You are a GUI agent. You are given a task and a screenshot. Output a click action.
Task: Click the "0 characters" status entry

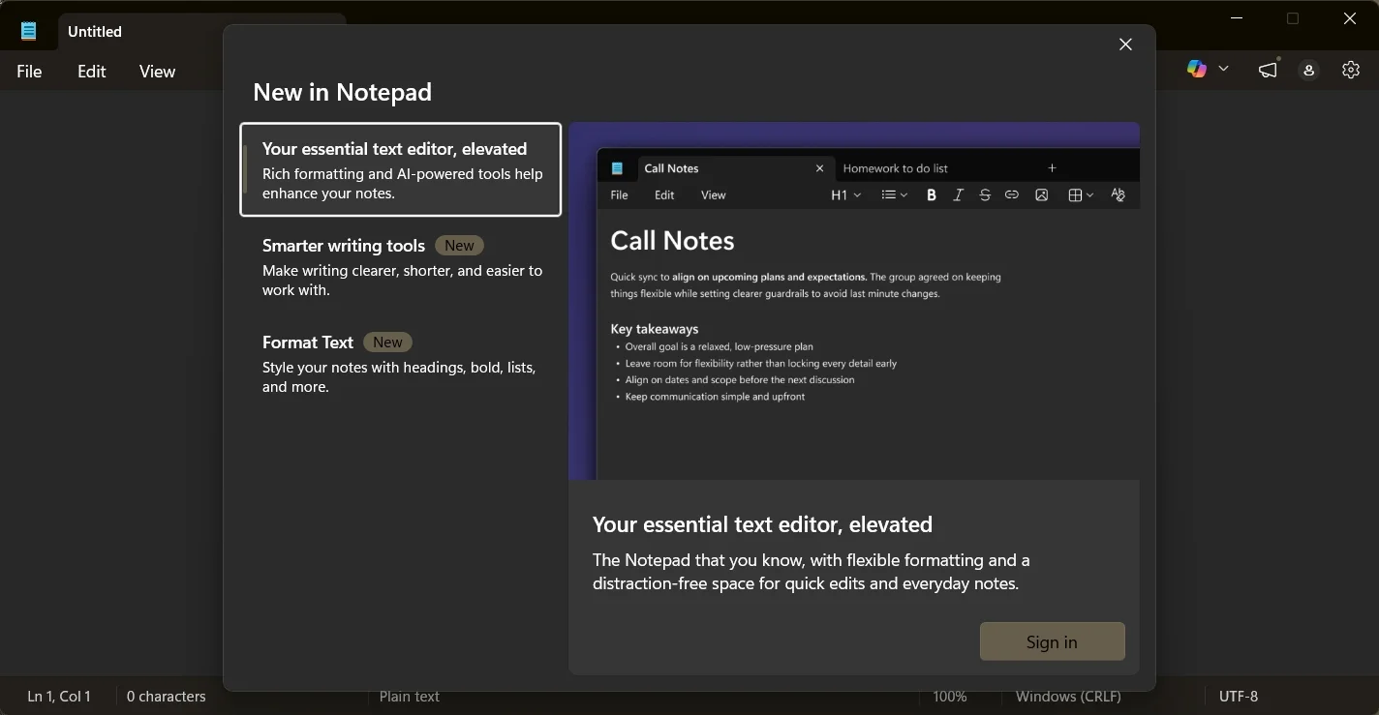167,696
